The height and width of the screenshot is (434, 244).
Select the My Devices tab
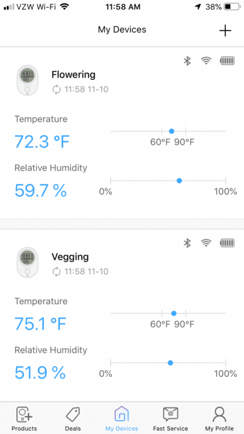121,419
